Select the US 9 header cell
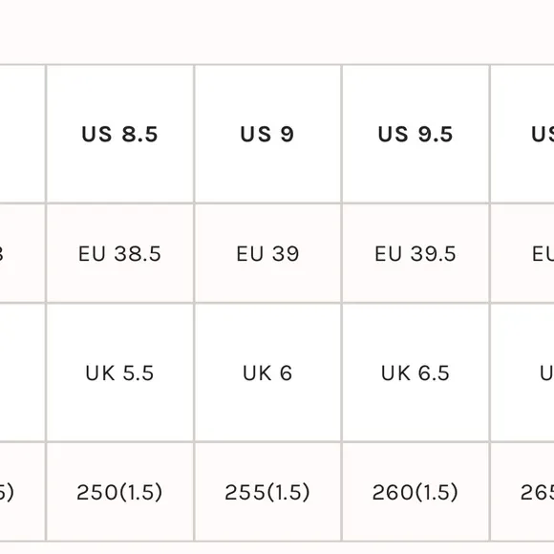Screen dimensions: 554x554 click(x=267, y=134)
